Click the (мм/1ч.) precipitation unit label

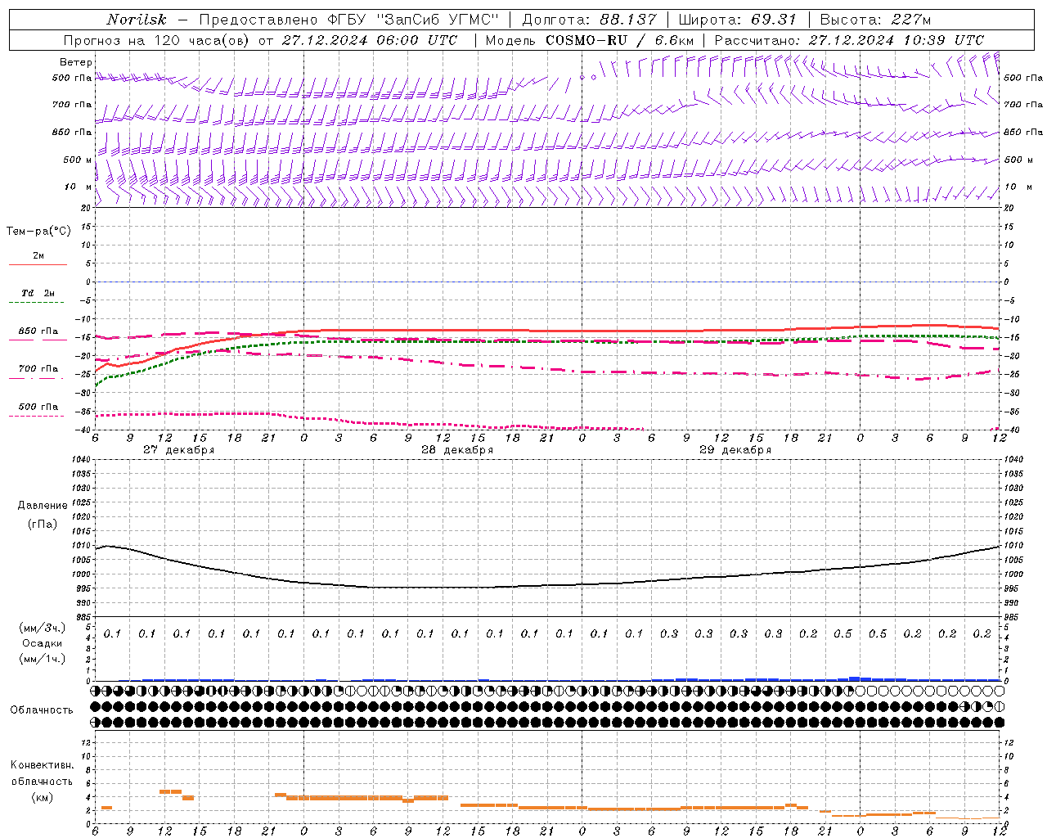click(x=43, y=659)
